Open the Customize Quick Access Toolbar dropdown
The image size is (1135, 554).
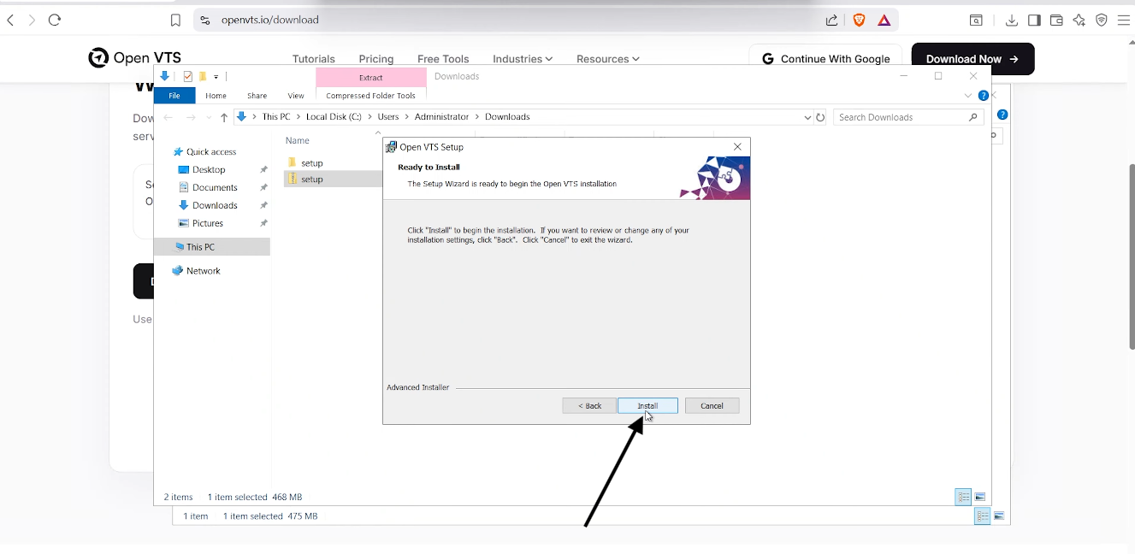click(x=216, y=77)
